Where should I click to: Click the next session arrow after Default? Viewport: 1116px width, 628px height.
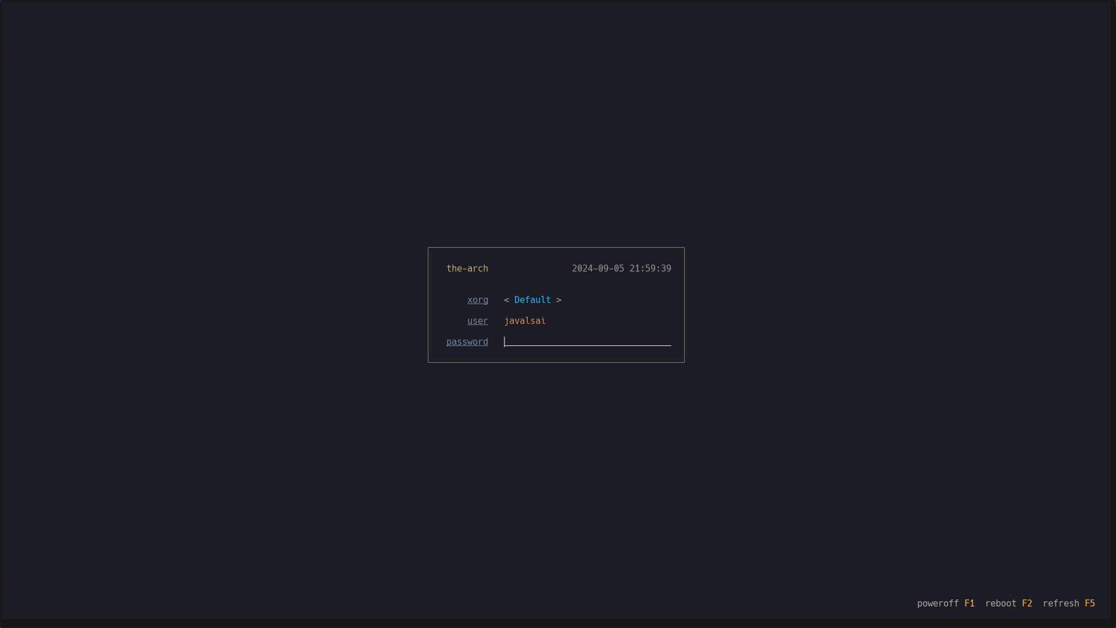tap(559, 300)
